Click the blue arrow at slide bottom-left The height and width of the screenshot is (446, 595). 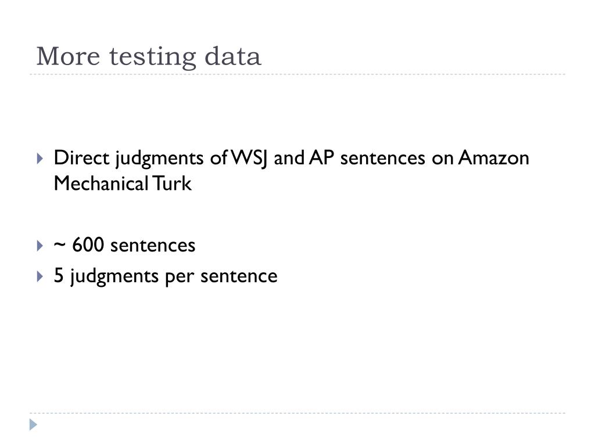(34, 425)
